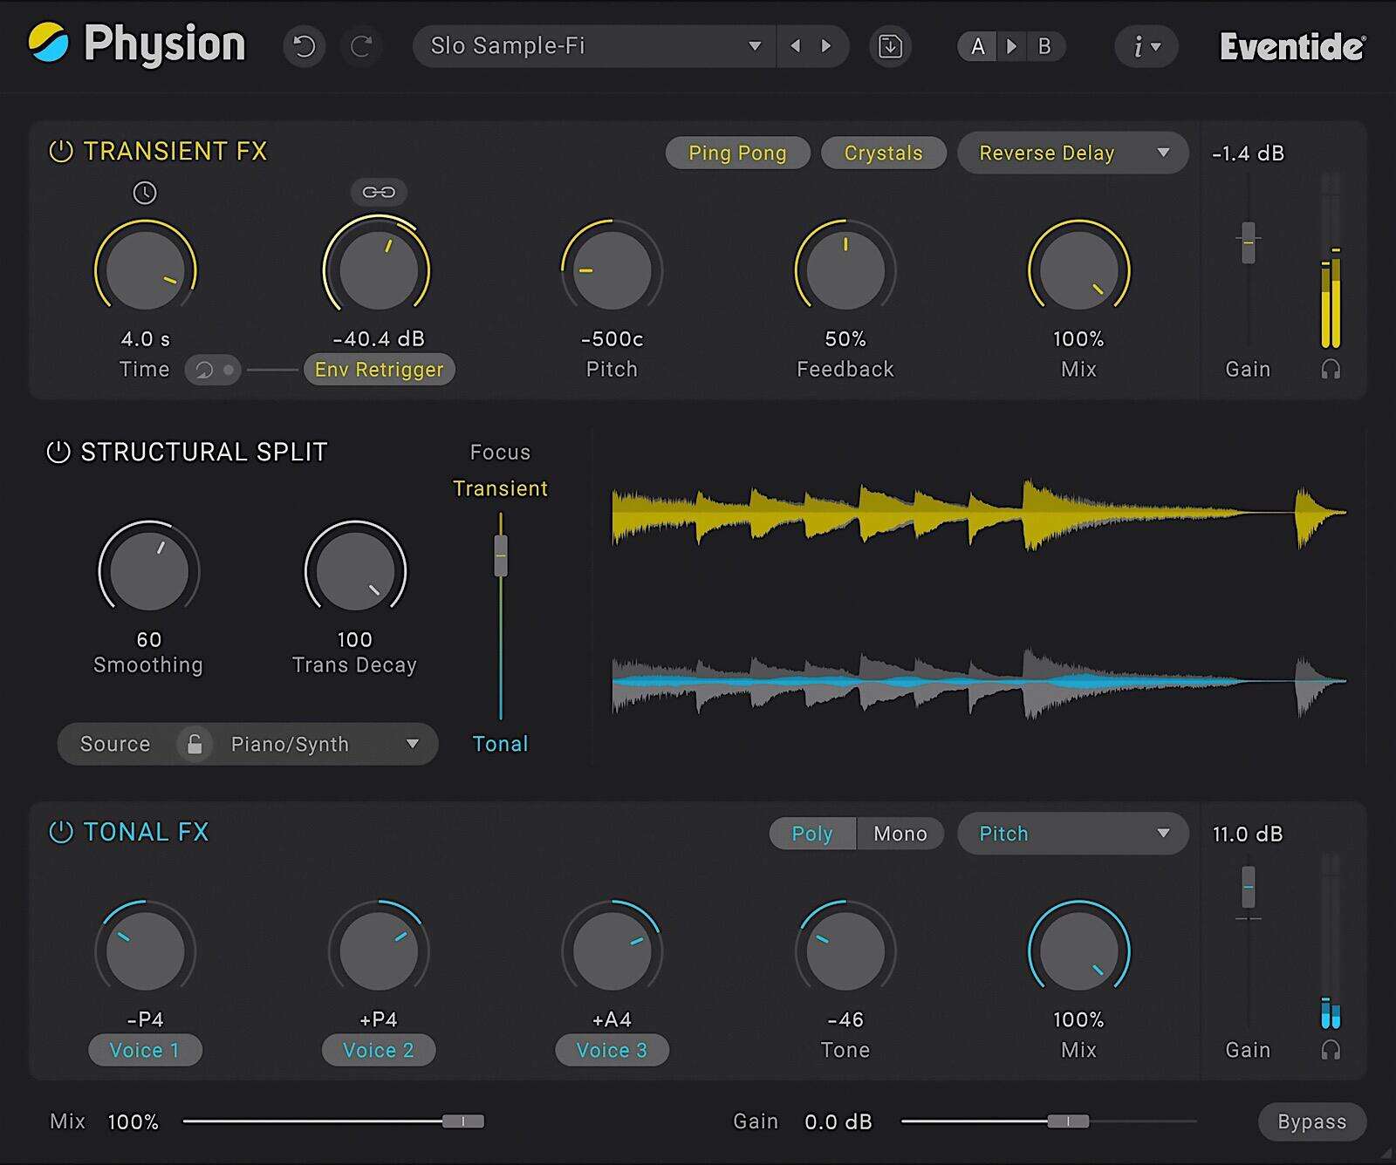Image resolution: width=1396 pixels, height=1165 pixels.
Task: Copy A to B arrow
Action: [1011, 46]
